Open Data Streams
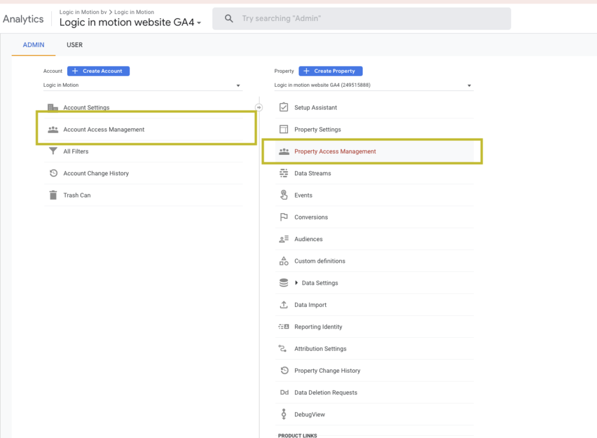 [312, 174]
